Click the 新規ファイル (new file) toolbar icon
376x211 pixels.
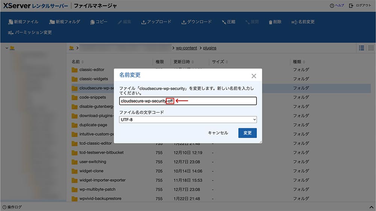tap(11, 22)
